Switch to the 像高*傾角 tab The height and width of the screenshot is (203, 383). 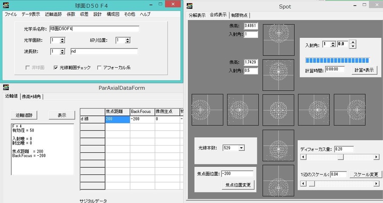point(31,97)
